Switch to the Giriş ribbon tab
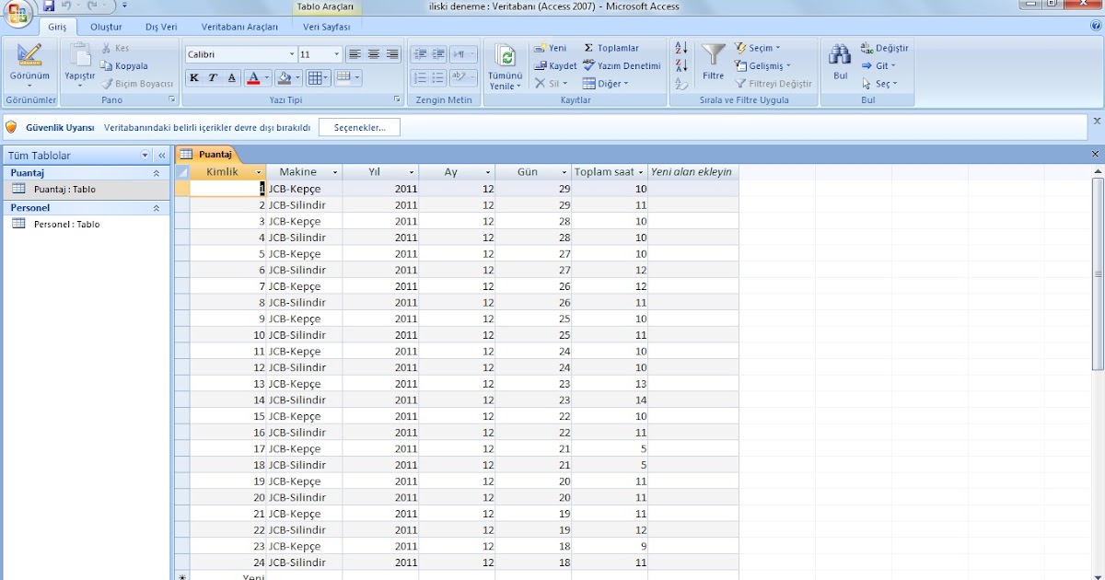This screenshot has width=1105, height=580. click(x=57, y=27)
